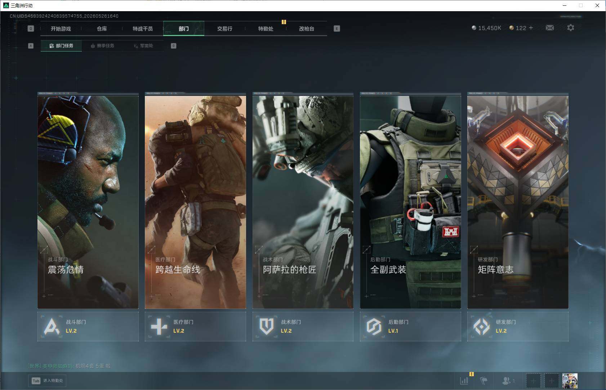Click the gold coin icon next to 122
The width and height of the screenshot is (606, 390).
tap(511, 28)
